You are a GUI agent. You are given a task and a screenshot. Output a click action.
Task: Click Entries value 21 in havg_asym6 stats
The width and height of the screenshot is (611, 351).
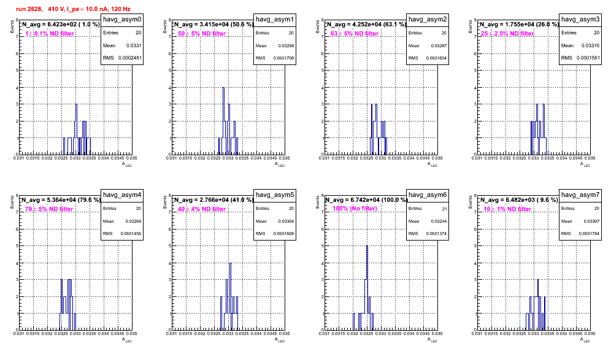tap(444, 209)
